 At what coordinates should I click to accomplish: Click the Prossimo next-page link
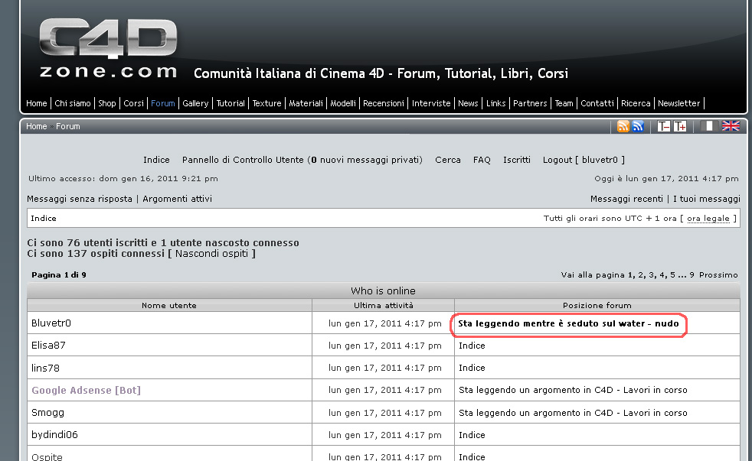pyautogui.click(x=718, y=274)
